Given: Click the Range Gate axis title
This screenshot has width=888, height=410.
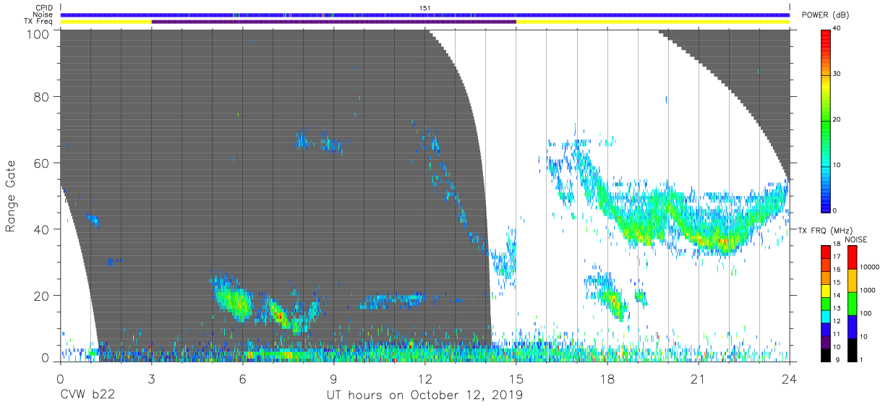Looking at the screenshot, I should tap(11, 197).
